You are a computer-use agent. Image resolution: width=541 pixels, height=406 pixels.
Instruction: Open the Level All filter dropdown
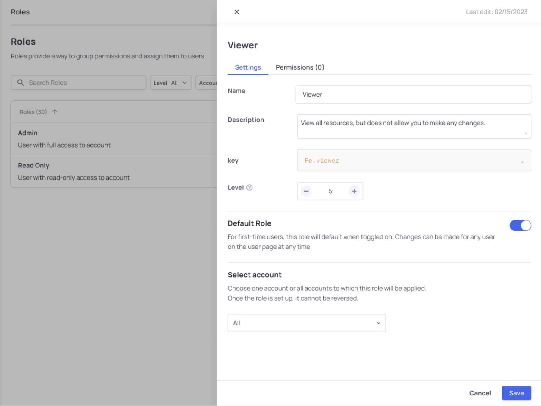[171, 83]
